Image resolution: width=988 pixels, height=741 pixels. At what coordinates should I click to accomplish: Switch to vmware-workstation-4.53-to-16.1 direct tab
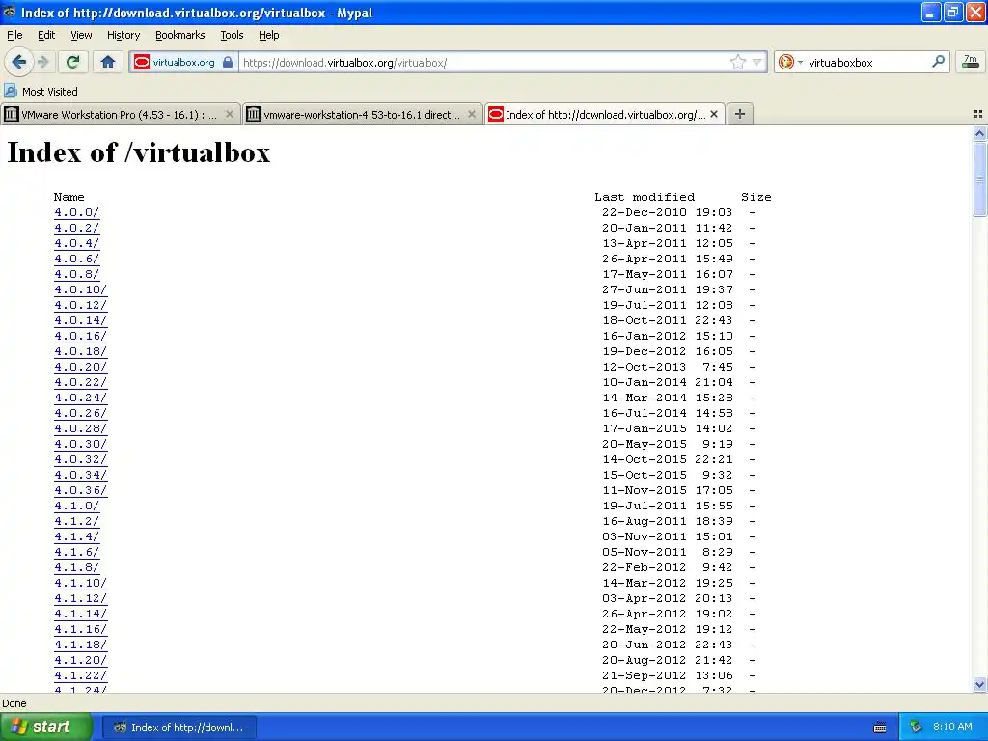pos(363,114)
